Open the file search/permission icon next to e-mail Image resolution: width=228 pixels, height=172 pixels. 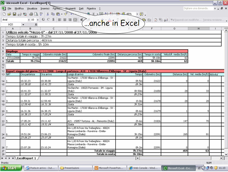(25, 14)
